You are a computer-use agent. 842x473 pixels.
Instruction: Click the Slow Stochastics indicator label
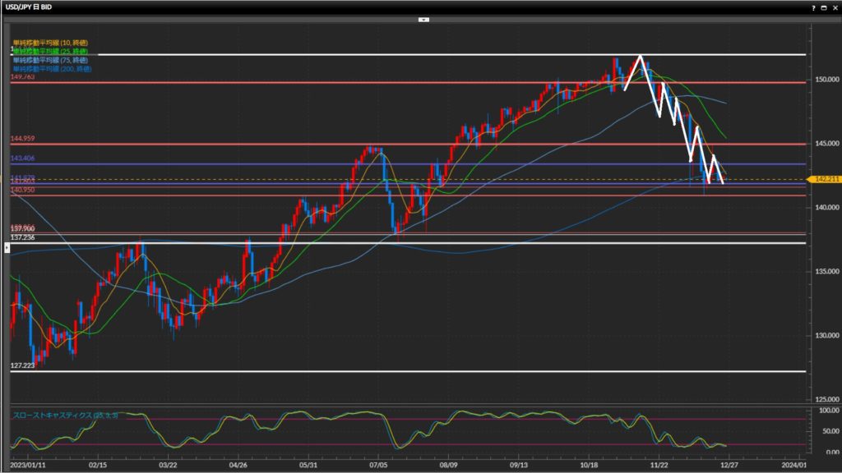(65, 416)
